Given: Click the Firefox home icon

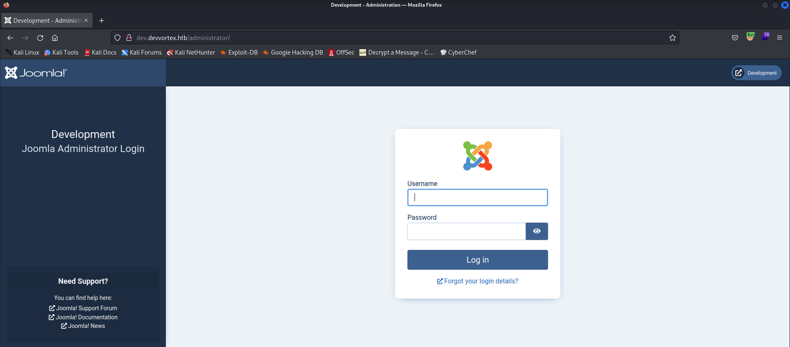Looking at the screenshot, I should point(55,38).
